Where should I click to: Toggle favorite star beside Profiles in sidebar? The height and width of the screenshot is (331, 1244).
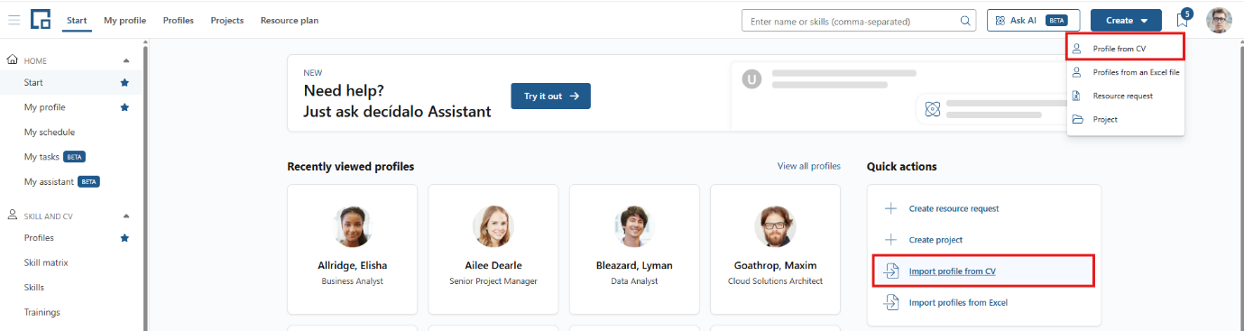pos(124,238)
